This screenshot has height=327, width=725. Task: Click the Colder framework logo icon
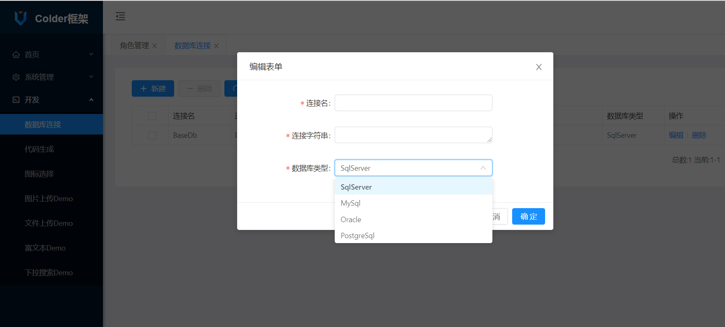click(x=21, y=18)
